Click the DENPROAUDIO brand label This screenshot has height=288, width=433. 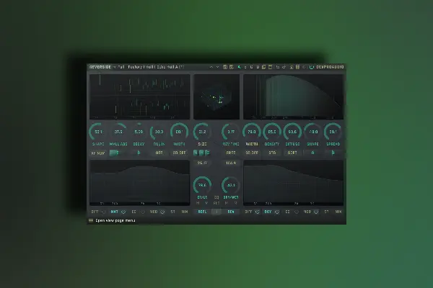point(330,67)
